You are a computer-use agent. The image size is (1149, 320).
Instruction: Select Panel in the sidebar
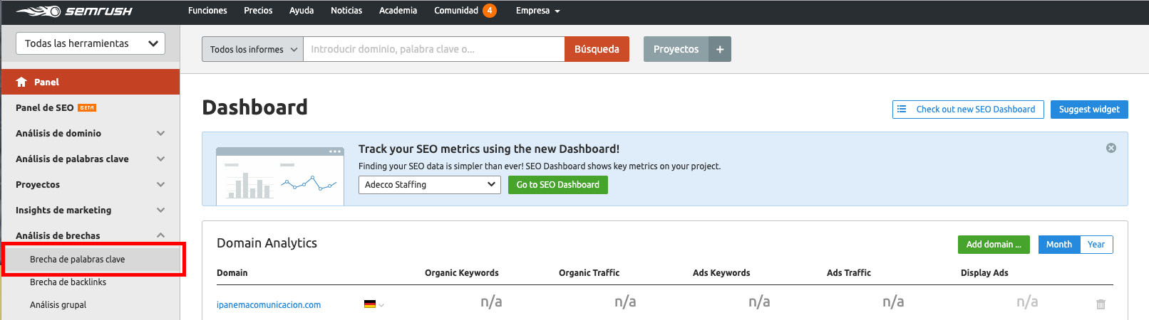pos(90,82)
